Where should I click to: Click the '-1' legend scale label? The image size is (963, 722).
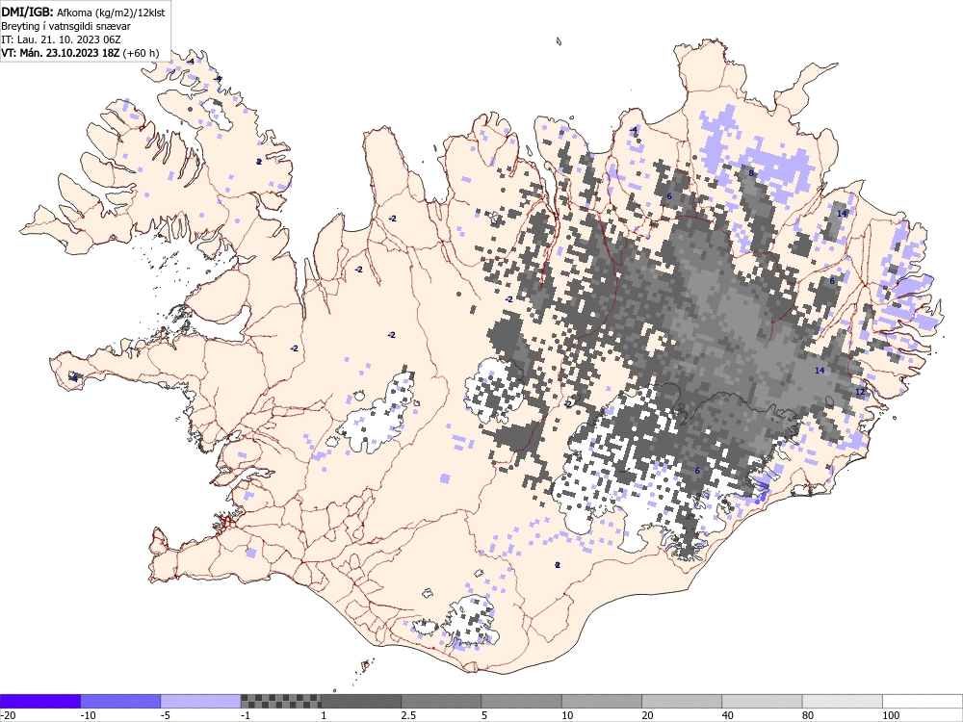pos(247,715)
